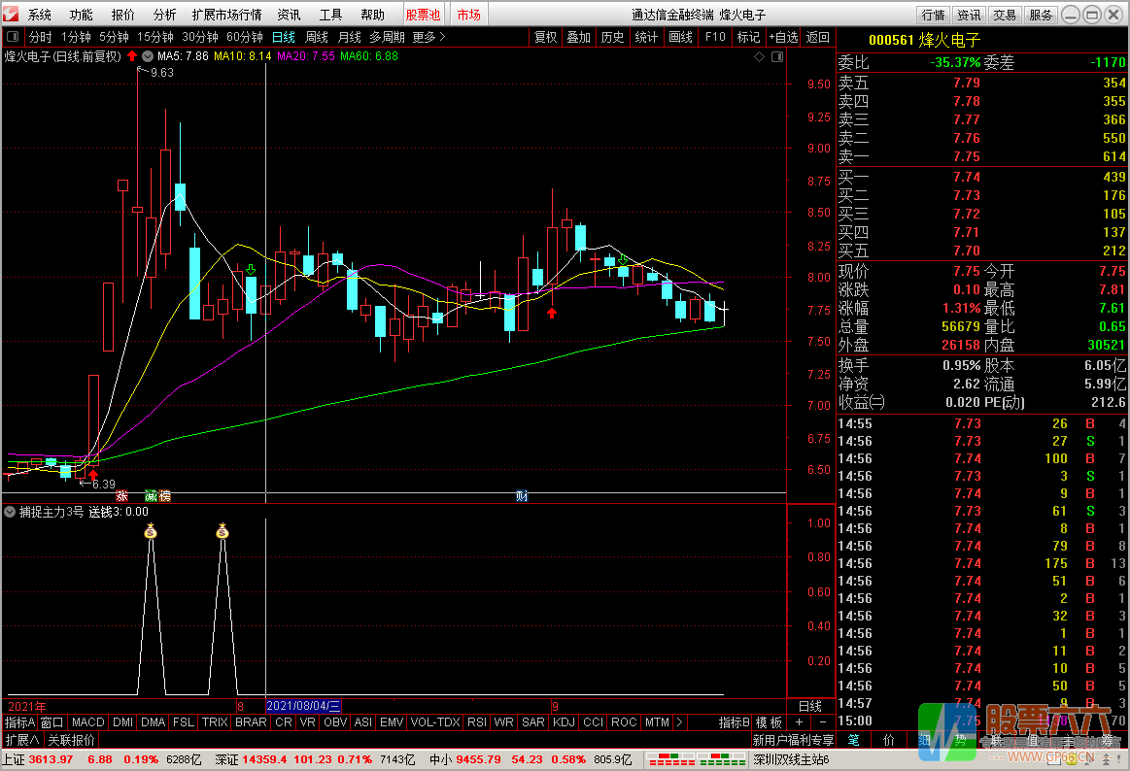Open F10 company info
The image size is (1130, 771).
(715, 37)
